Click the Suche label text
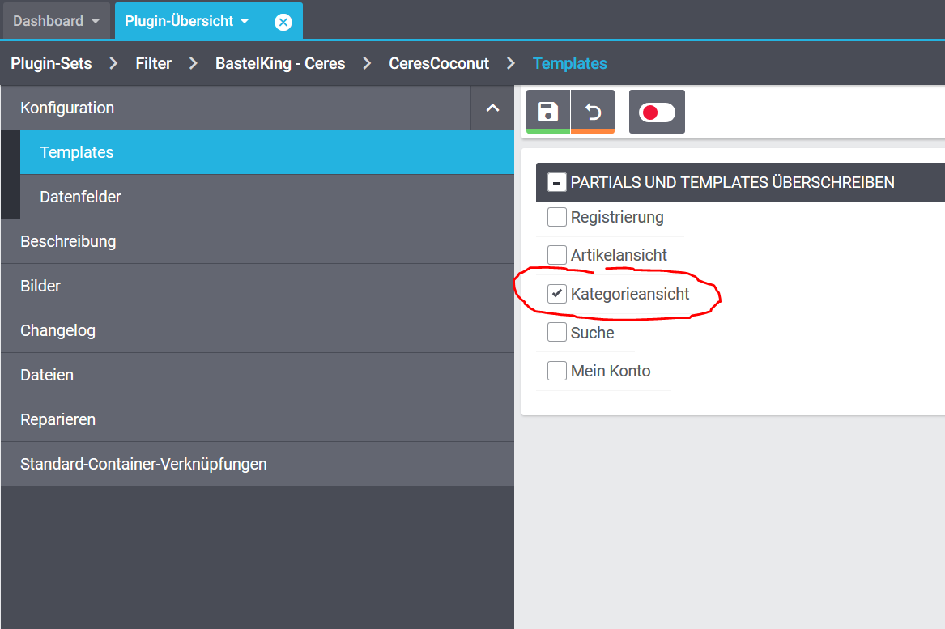945x629 pixels. point(593,333)
